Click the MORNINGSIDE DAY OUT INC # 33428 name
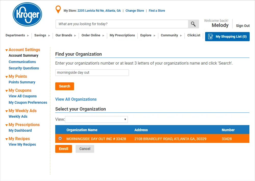 (96, 139)
